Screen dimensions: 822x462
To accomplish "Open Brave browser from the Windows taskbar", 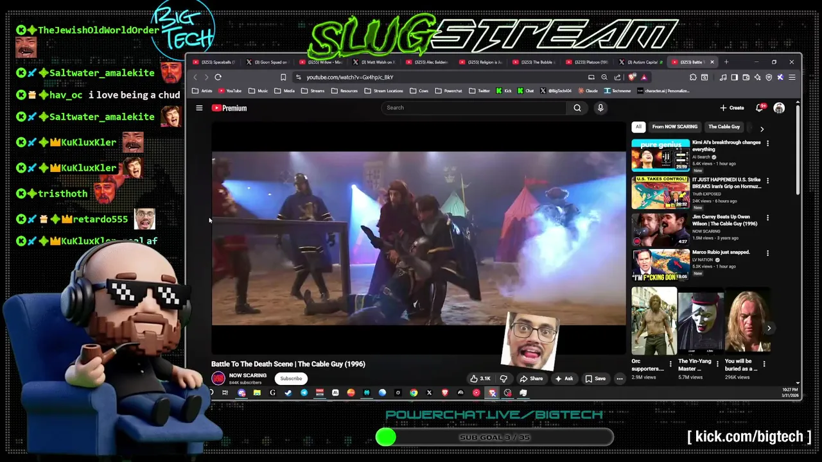I will pos(444,393).
